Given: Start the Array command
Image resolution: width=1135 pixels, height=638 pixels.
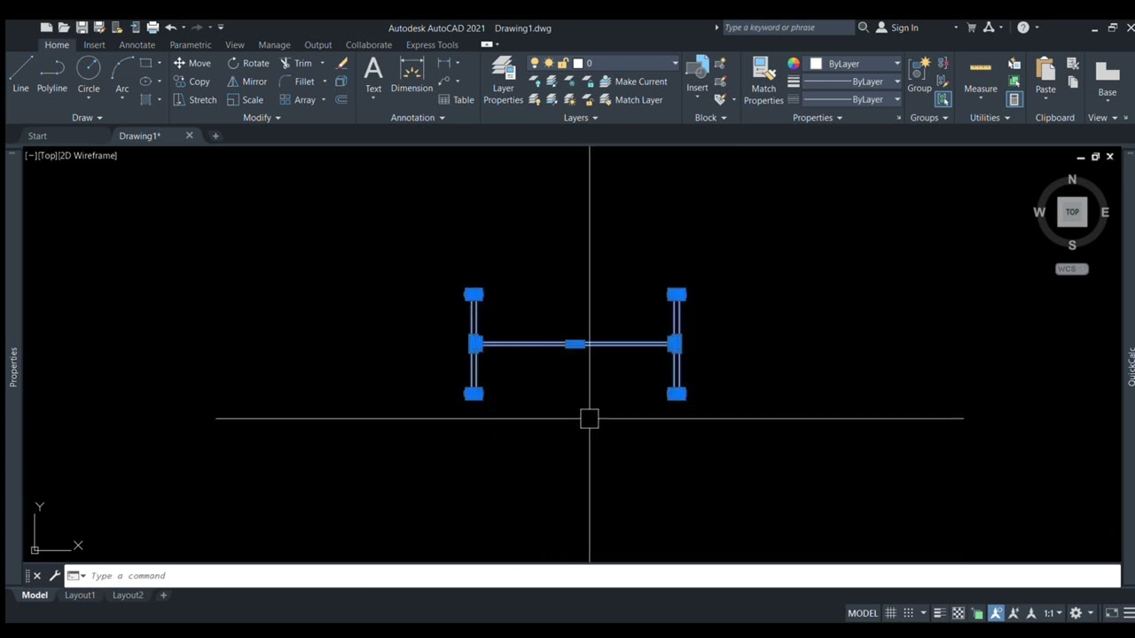Looking at the screenshot, I should click(298, 100).
